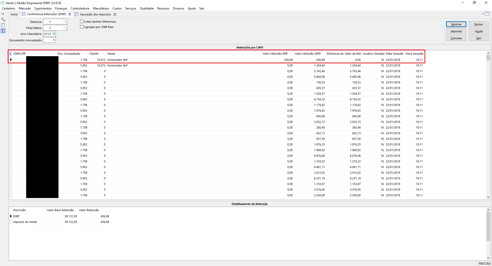Click the highlighted form list icon in sidebar
The width and height of the screenshot is (492, 266).
(3, 31)
